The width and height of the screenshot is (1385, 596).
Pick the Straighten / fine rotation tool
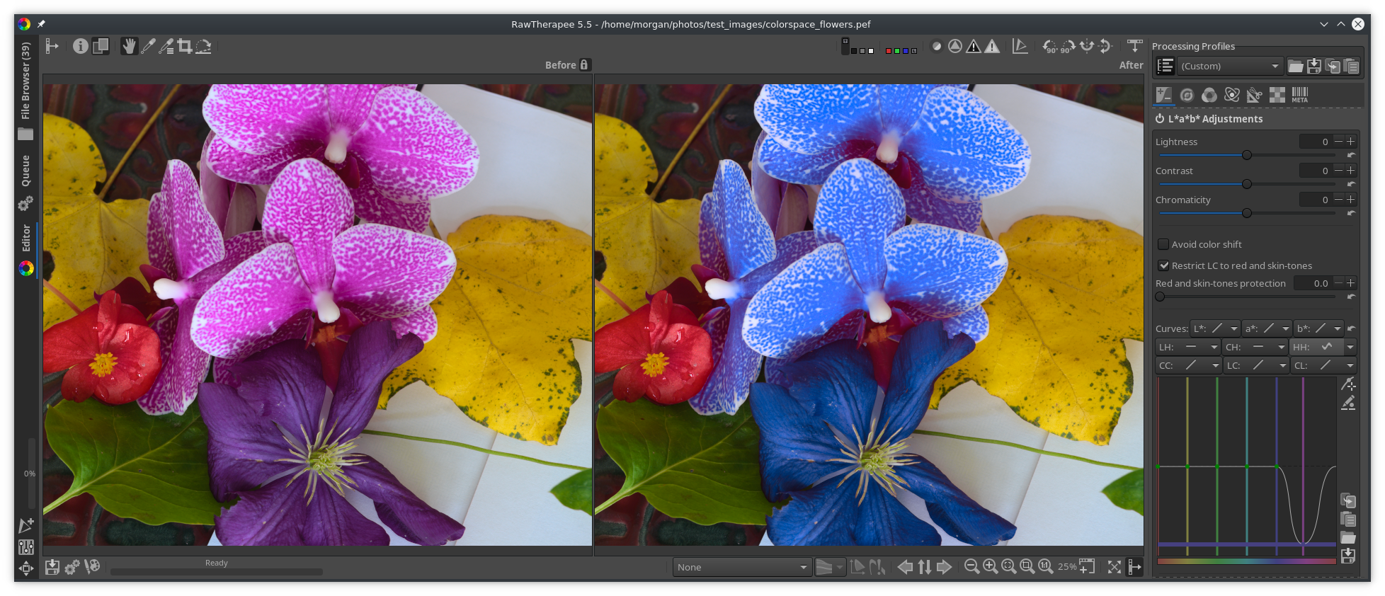(x=204, y=47)
